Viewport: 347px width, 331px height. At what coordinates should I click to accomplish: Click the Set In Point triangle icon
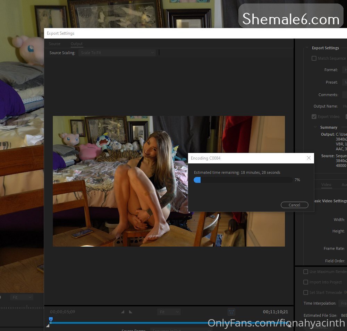122,312
